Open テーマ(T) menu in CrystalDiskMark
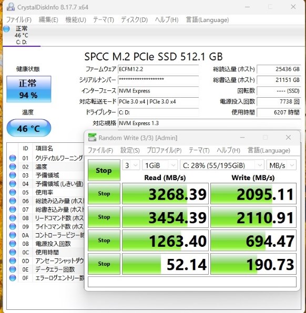This screenshot has height=313, width=306. tap(199, 150)
